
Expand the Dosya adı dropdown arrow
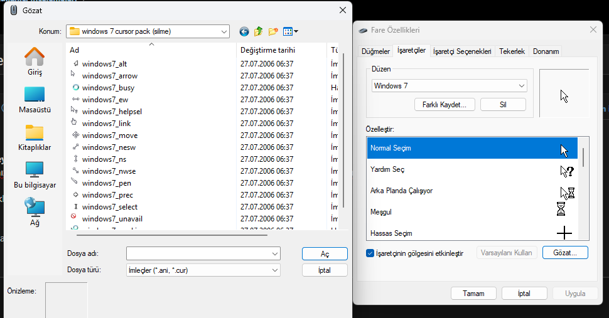(x=274, y=254)
